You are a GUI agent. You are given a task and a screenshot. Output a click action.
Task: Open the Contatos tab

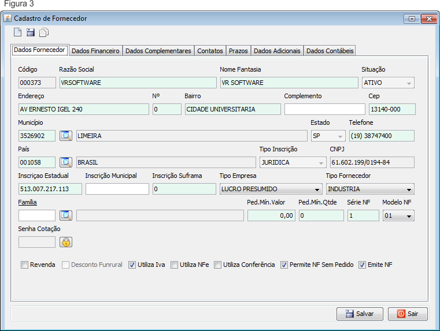(210, 51)
